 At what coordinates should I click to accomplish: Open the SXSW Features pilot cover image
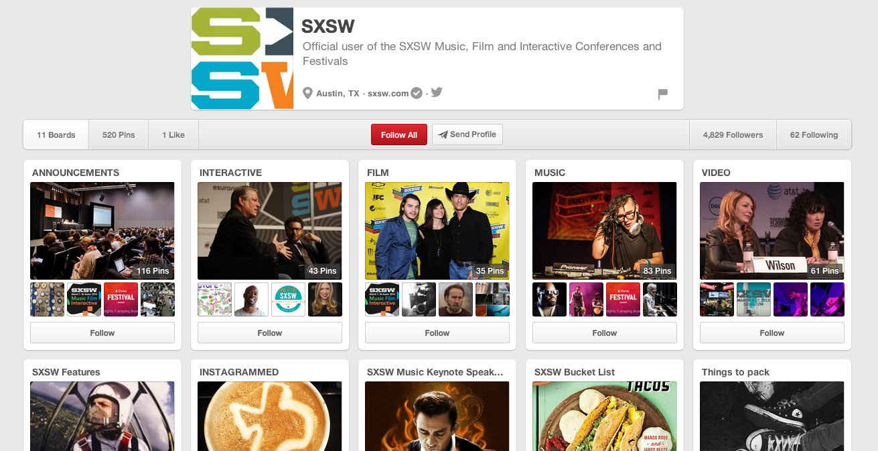click(102, 416)
